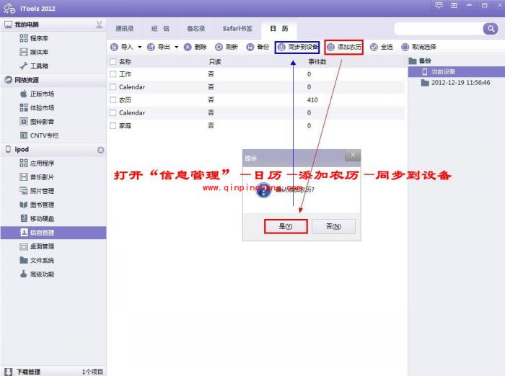This screenshot has height=376, width=505.
Task: Click the 导出 export toolbar button
Action: [x=159, y=47]
